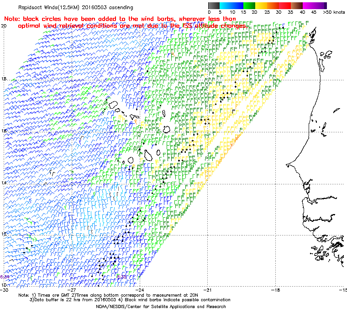Image resolution: width=347 pixels, height=314 pixels.
Task: Click the purple '6:35' swath time label
Action: [x=121, y=277]
